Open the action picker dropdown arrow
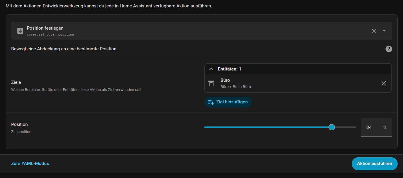This screenshot has width=403, height=178. coord(384,31)
